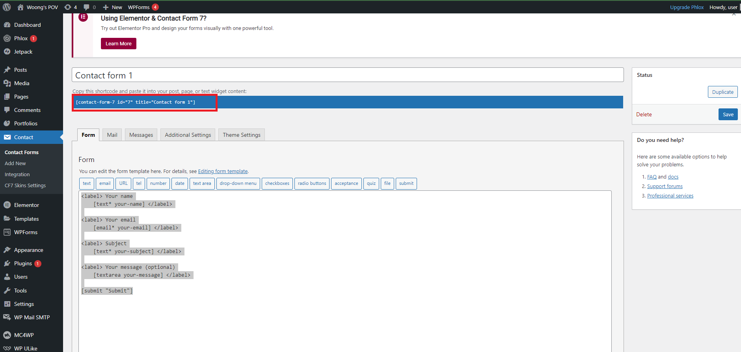The image size is (741, 352).
Task: Open the Editing form template link
Action: [x=223, y=171]
